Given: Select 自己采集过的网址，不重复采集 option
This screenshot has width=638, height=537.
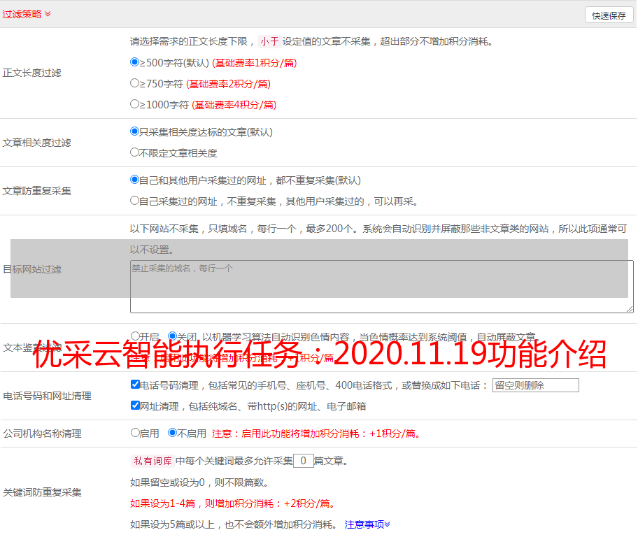Looking at the screenshot, I should 135,200.
